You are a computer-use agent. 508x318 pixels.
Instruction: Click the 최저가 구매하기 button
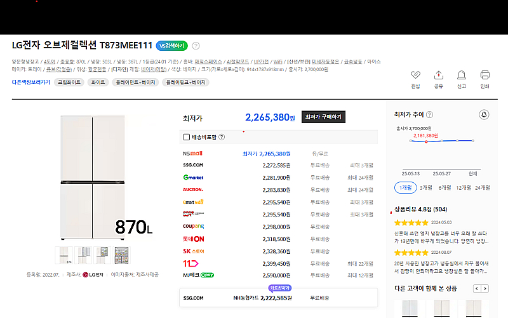(323, 117)
